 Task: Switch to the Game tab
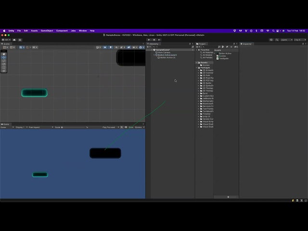coord(5,124)
